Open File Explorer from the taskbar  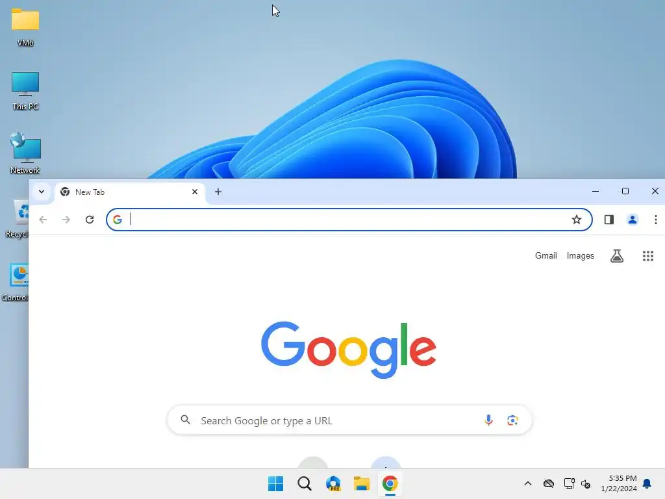tap(362, 483)
